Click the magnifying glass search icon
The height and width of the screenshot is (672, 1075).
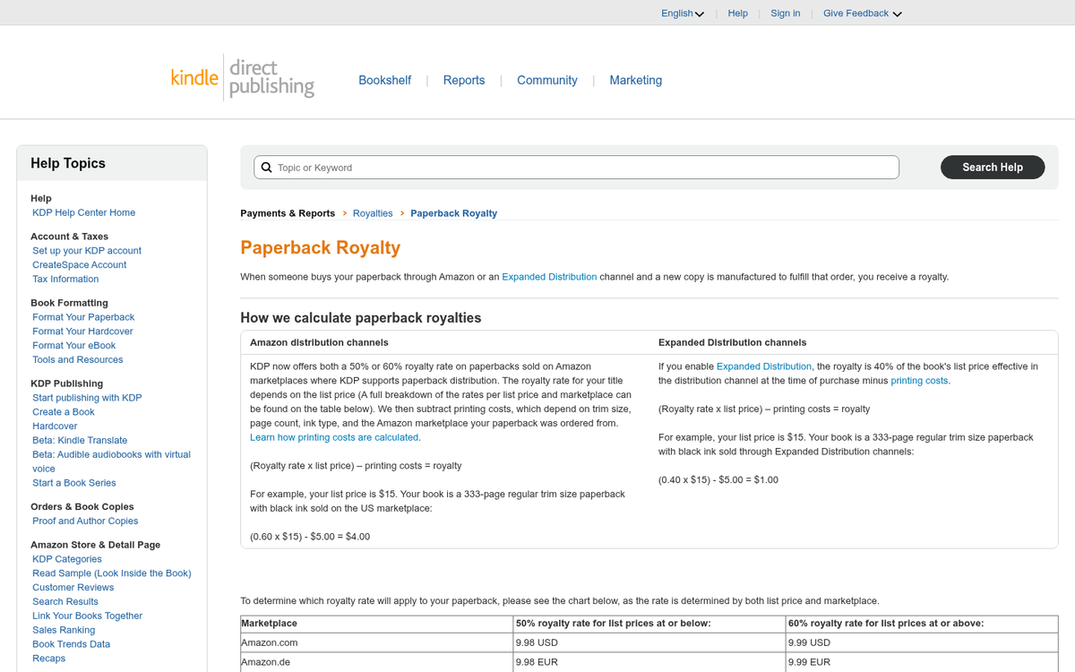point(266,167)
